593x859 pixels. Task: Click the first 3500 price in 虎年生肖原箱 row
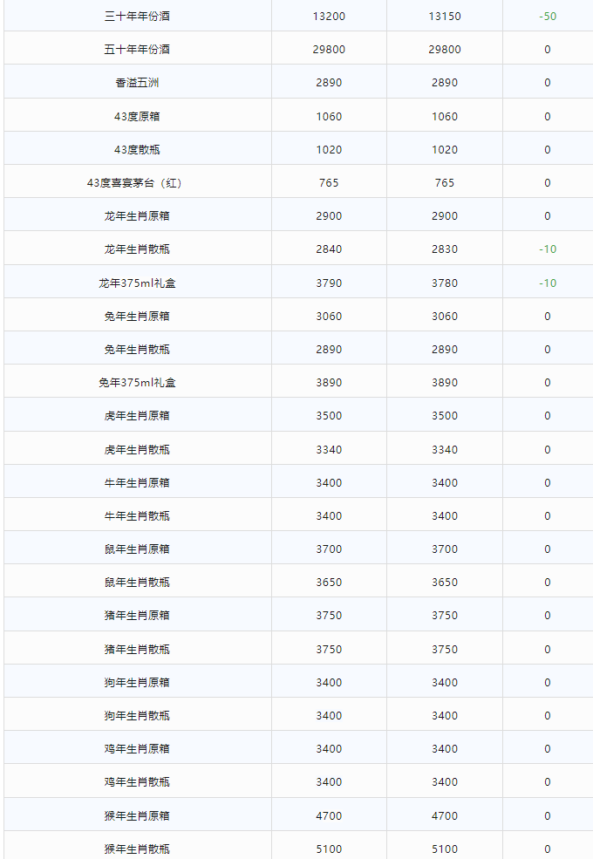pos(329,416)
